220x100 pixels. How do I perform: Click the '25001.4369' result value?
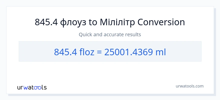pos(128,52)
